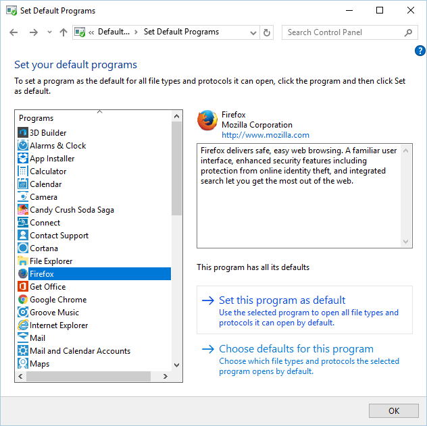Select Get Office list entry
Image resolution: width=427 pixels, height=426 pixels.
(48, 287)
